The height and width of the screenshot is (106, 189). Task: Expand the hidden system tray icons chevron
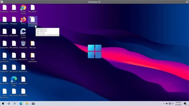(x=164, y=103)
